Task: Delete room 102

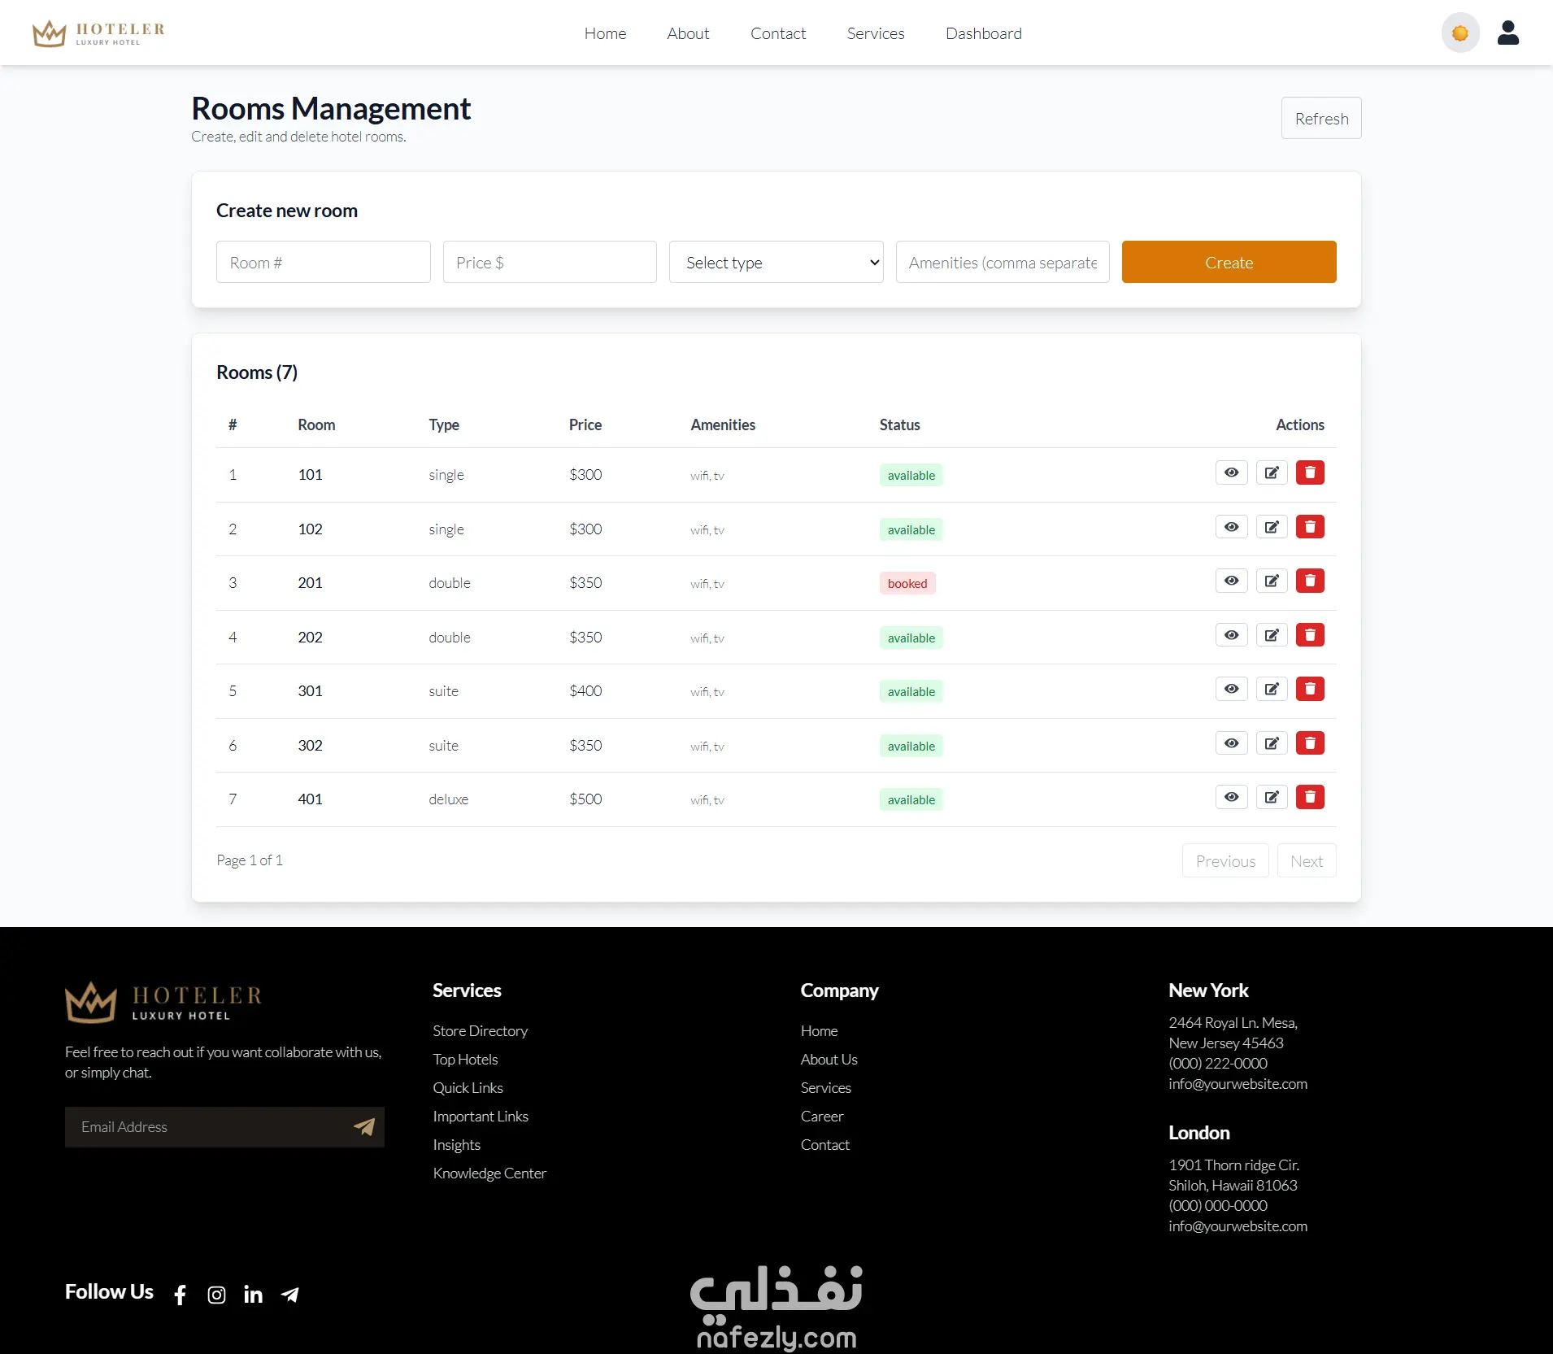Action: (x=1310, y=527)
